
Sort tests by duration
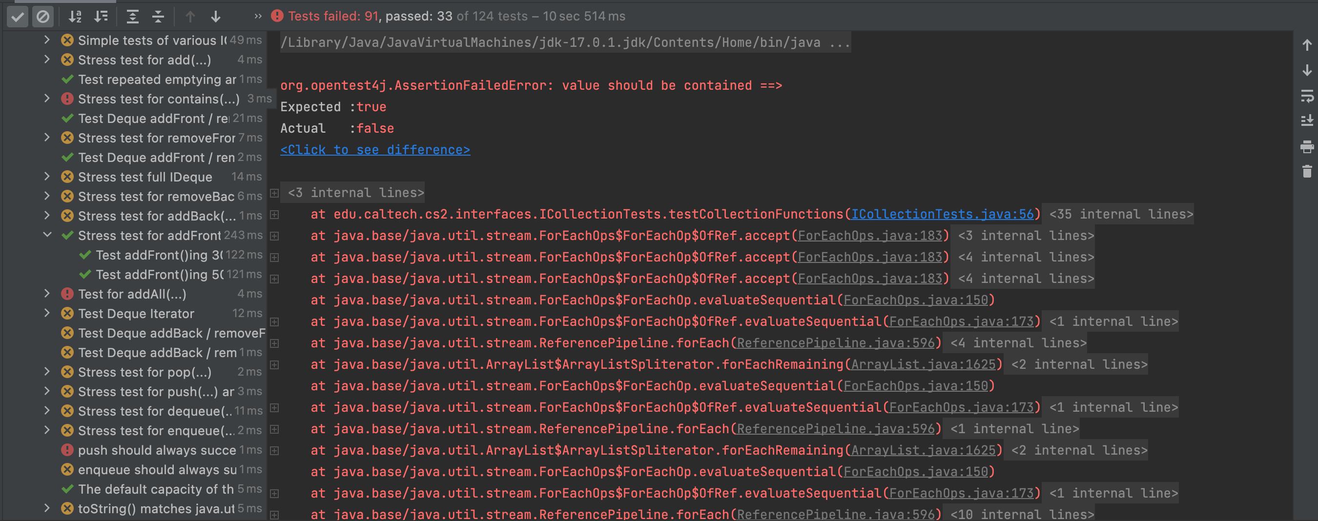click(101, 17)
